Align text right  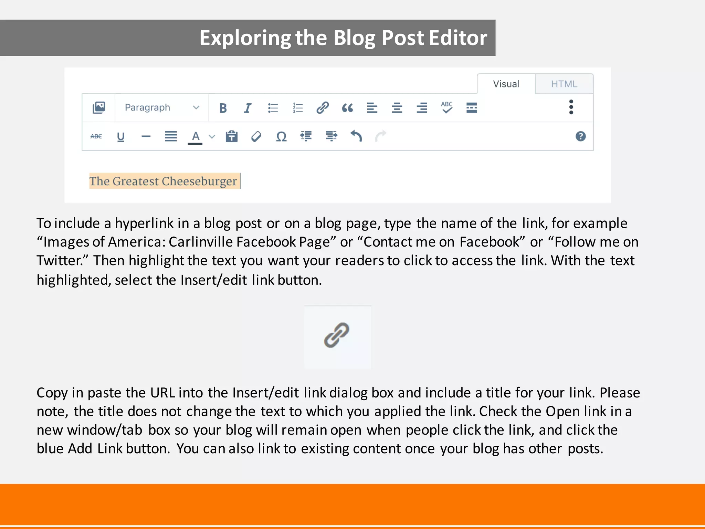click(422, 108)
